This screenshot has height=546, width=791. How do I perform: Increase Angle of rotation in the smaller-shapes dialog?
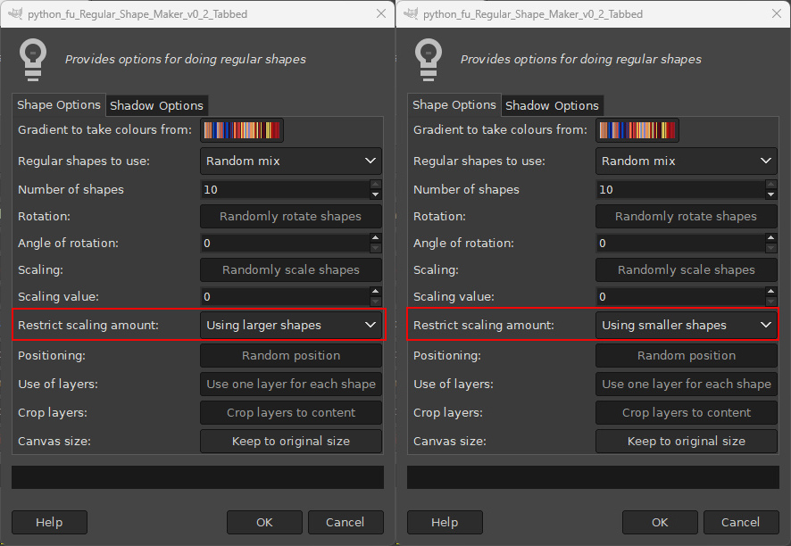pos(770,238)
